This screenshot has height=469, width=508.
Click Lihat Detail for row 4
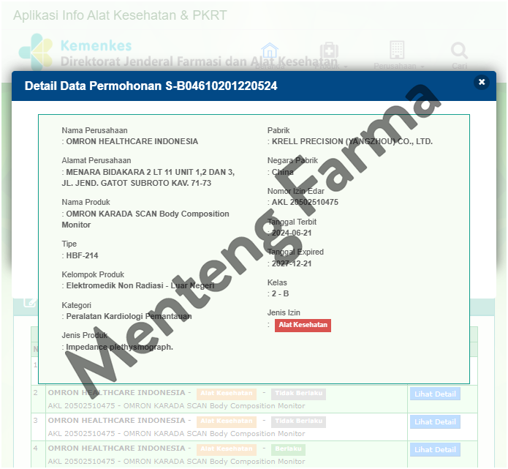435,449
